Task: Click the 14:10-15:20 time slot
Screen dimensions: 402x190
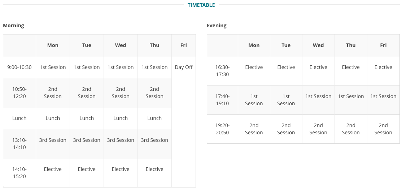Action: coord(19,173)
